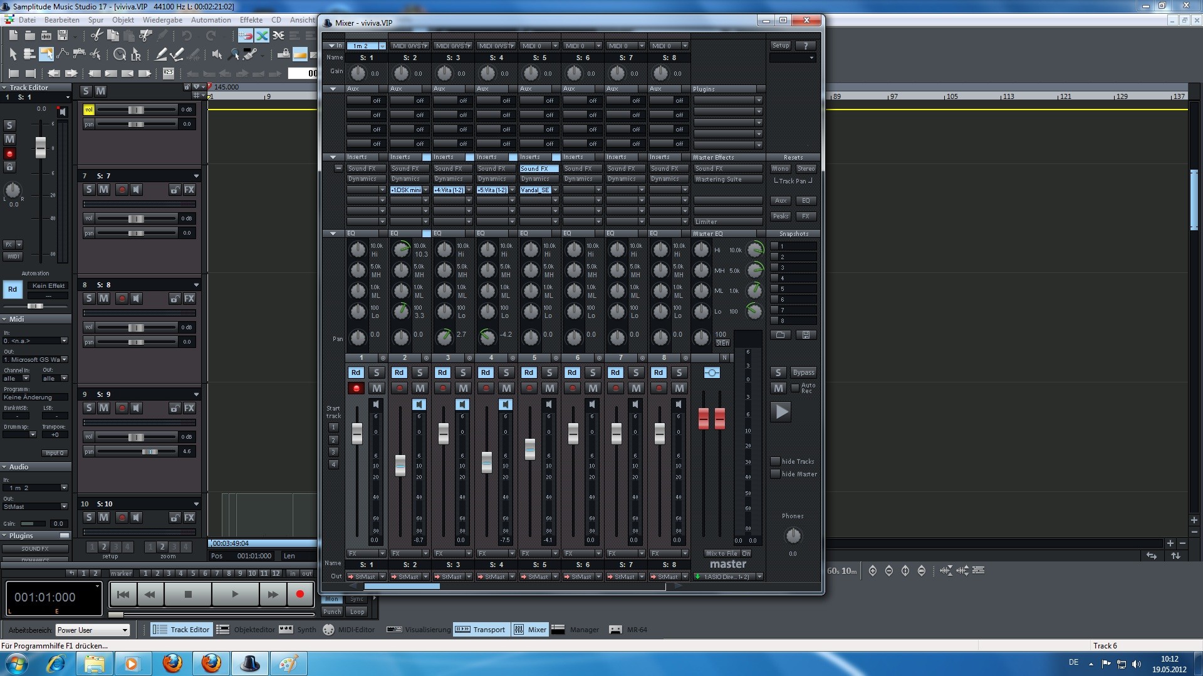1203x676 pixels.
Task: Toggle the snap magnet grid icon
Action: coord(246,36)
